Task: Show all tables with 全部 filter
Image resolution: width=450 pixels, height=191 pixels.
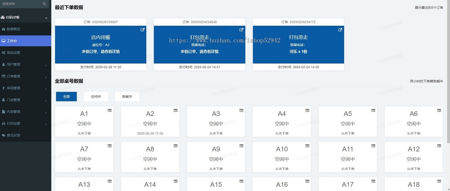Action: 66,96
